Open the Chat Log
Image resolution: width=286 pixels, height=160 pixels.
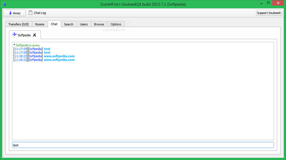tap(37, 13)
